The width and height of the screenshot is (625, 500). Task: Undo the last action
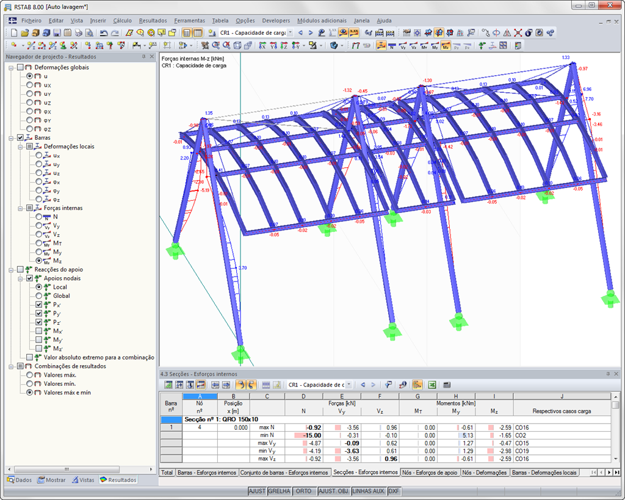click(x=104, y=33)
